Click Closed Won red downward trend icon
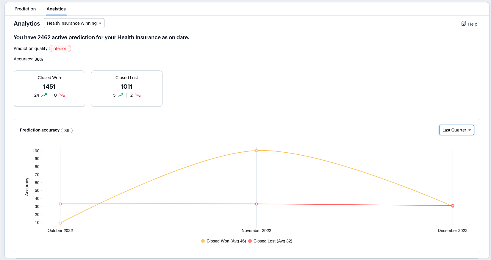Screen dimensions: 491x260 coord(62,95)
